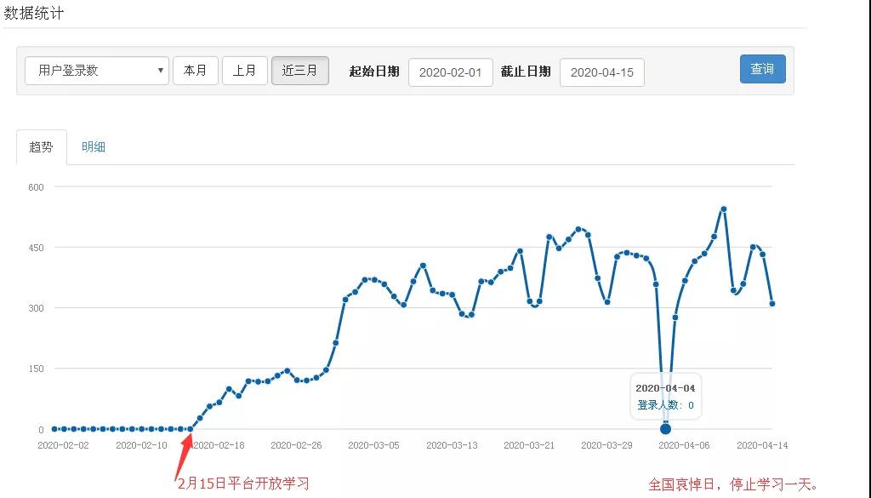Focus the 截止日期 date field showing 2020-04-15
Image resolution: width=871 pixels, height=498 pixels.
[x=601, y=72]
